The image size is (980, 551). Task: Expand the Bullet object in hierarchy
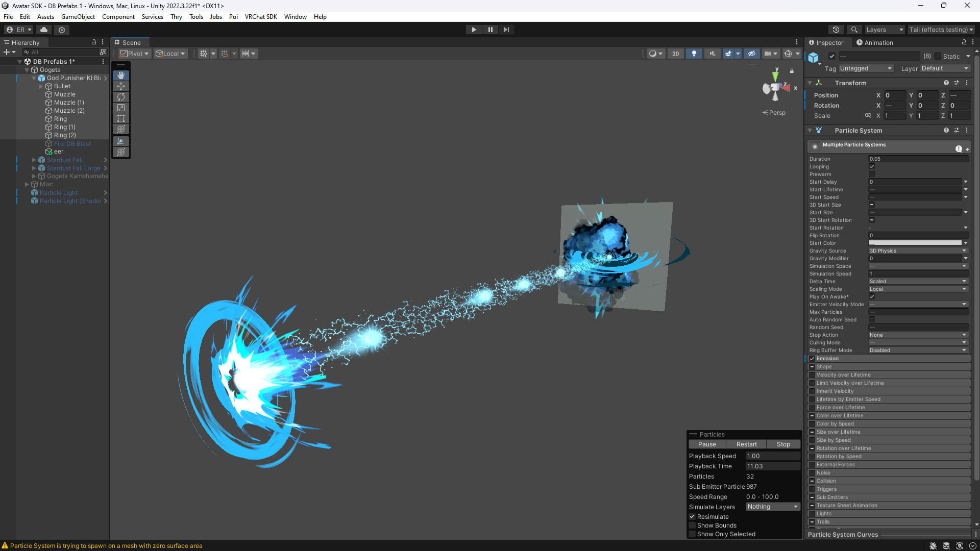point(41,86)
